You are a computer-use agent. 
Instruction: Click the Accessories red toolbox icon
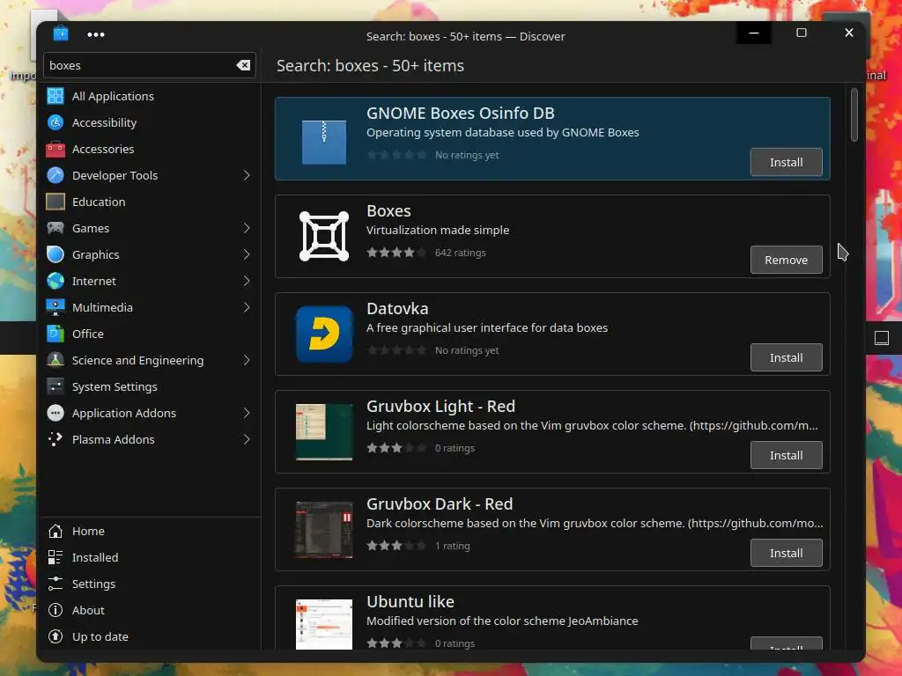pos(55,149)
